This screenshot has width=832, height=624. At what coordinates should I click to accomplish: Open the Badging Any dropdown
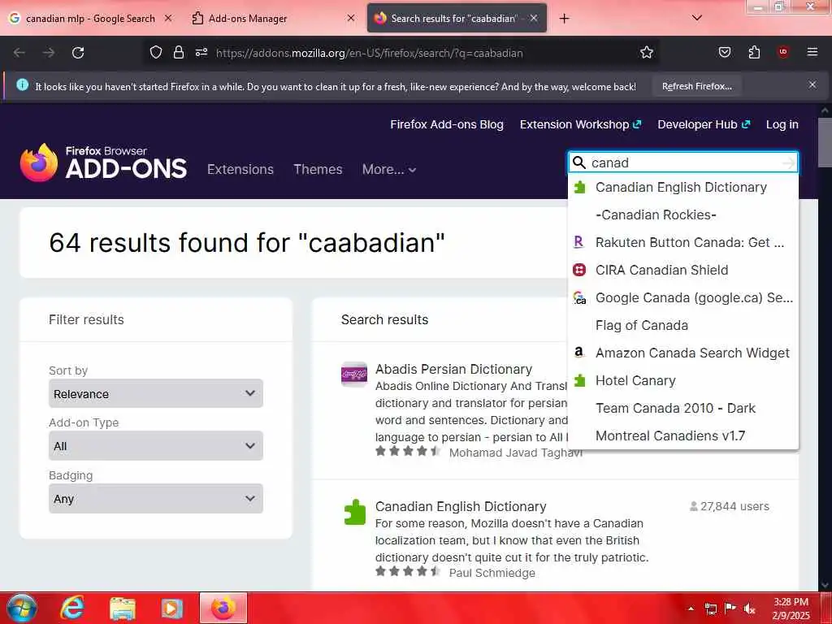(x=155, y=498)
